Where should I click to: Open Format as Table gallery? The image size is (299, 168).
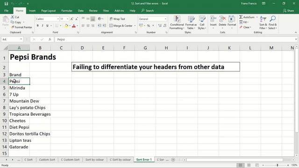(x=191, y=22)
